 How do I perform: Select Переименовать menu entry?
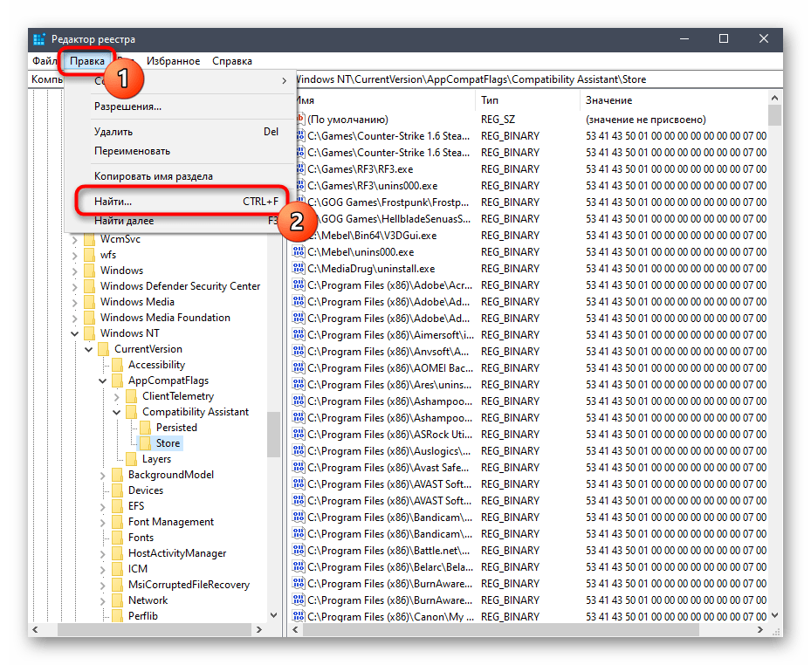(x=180, y=151)
